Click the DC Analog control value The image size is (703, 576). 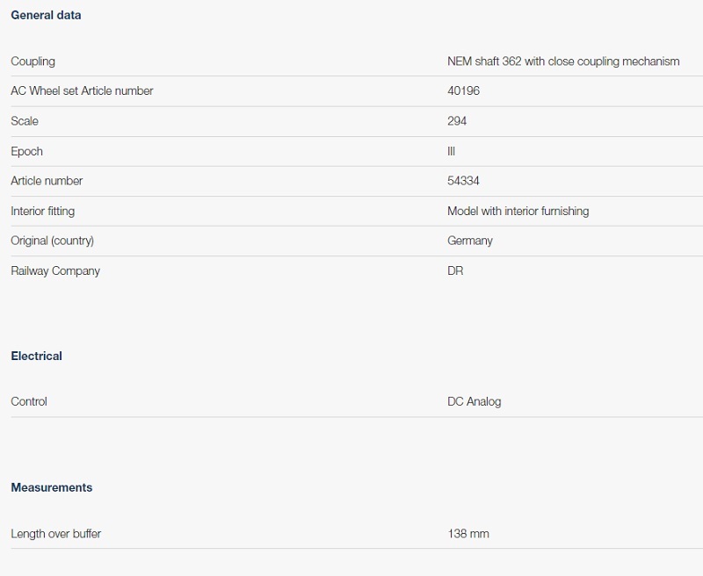[474, 401]
